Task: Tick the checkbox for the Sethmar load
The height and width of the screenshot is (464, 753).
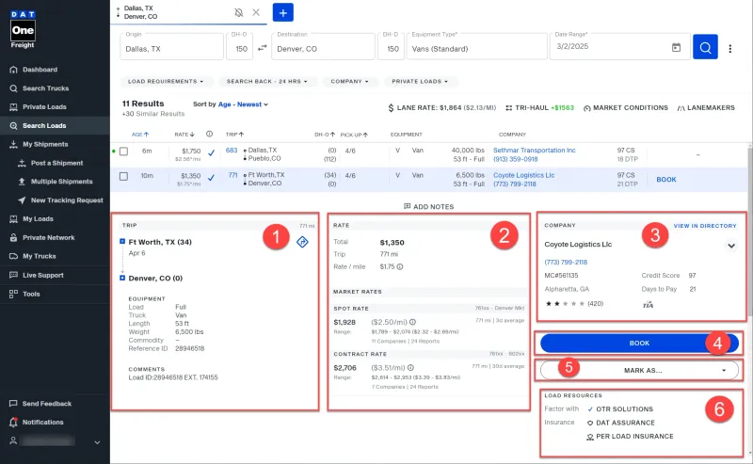Action: pyautogui.click(x=123, y=152)
